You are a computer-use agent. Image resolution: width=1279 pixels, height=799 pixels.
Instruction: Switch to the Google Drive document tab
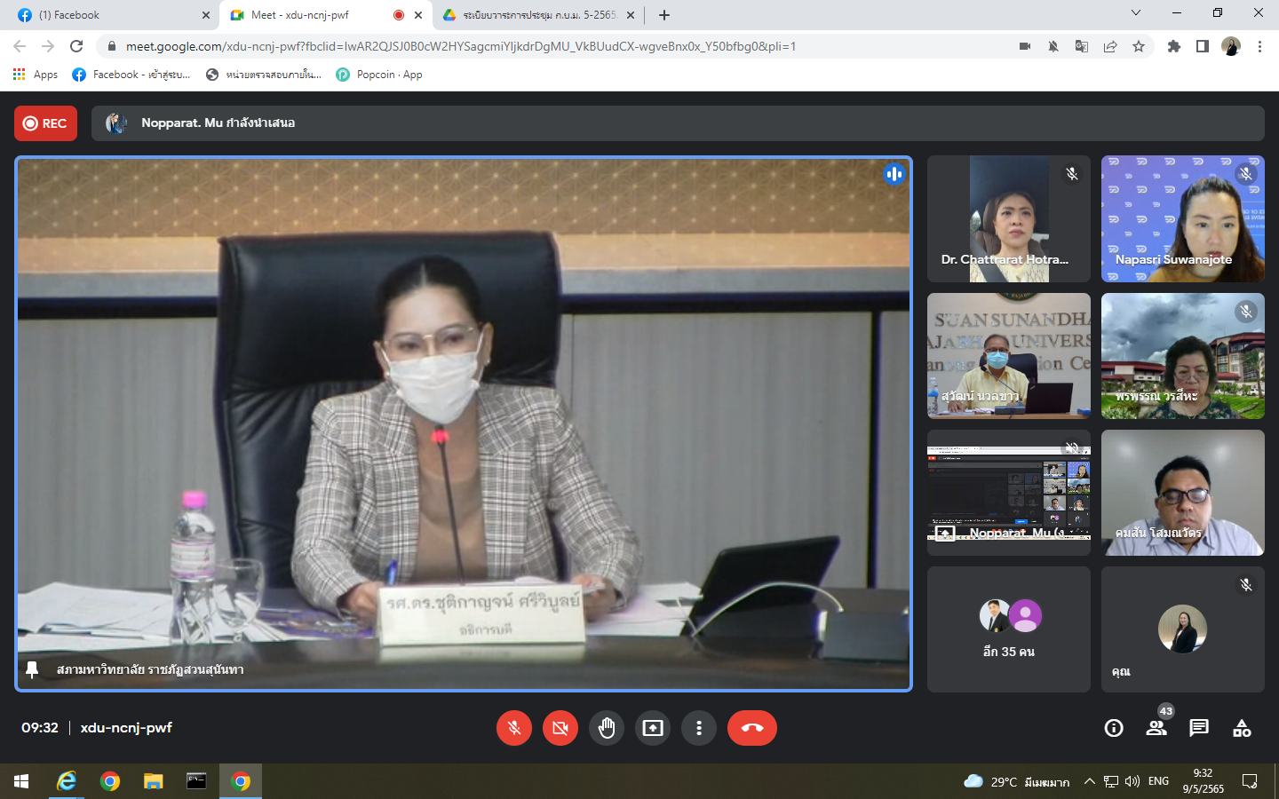[x=538, y=15]
